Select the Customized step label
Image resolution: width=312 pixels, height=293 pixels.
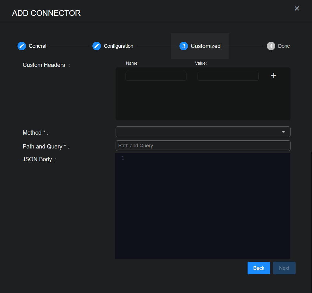click(205, 46)
